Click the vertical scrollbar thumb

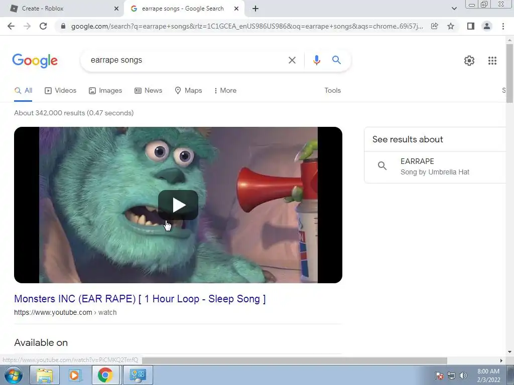[x=509, y=73]
